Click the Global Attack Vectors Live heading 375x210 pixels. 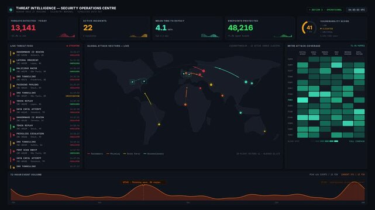108,45
